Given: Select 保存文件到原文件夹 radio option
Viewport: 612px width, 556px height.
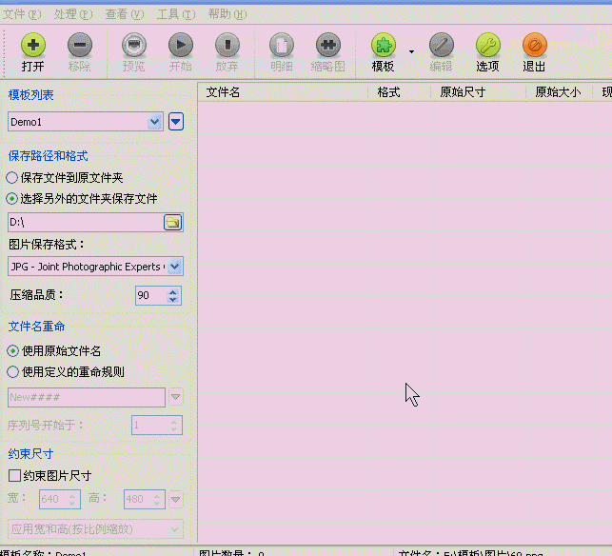Looking at the screenshot, I should click(x=12, y=177).
